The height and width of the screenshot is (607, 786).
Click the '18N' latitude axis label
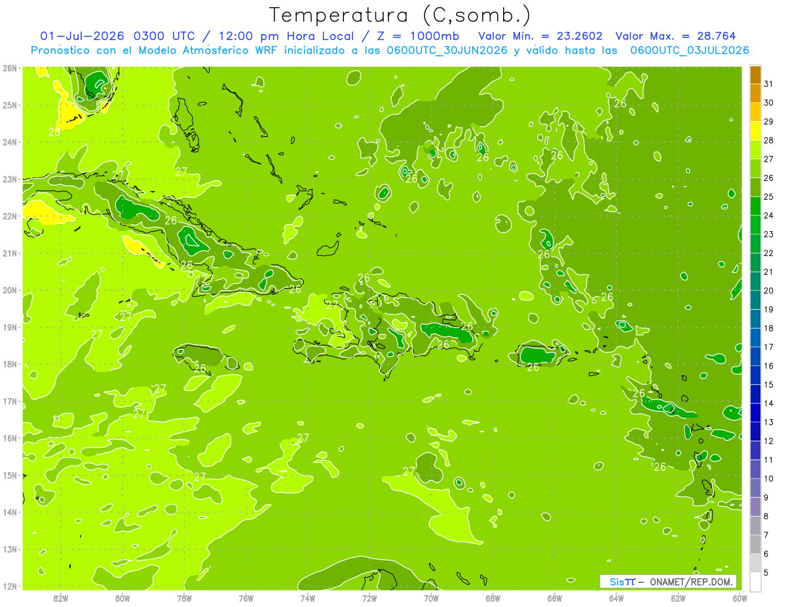coord(9,364)
